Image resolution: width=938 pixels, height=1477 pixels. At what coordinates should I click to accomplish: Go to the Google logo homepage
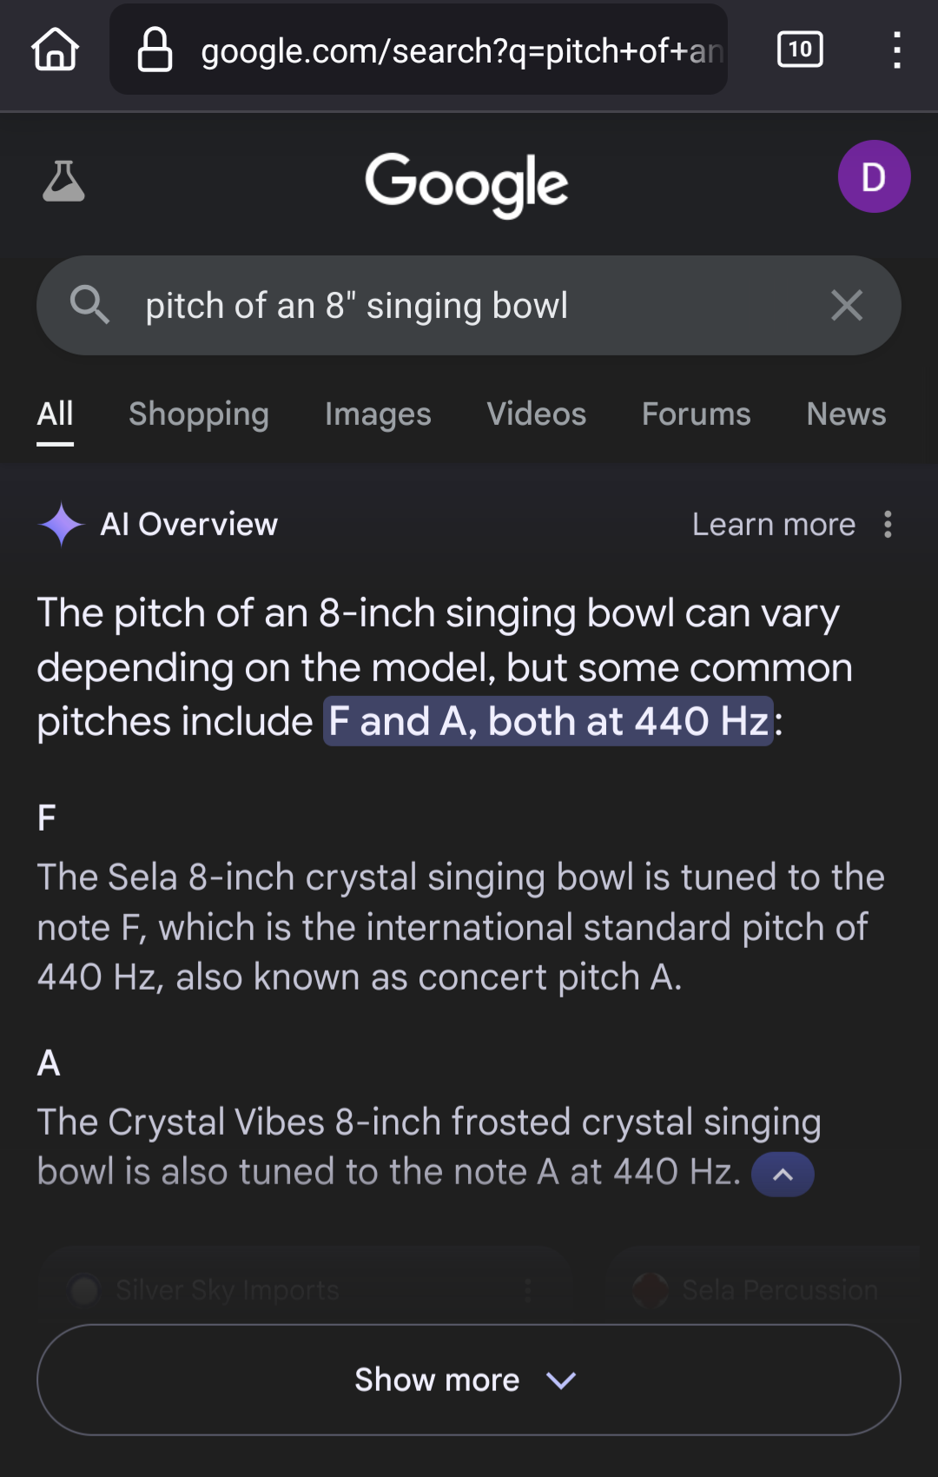[x=466, y=184]
